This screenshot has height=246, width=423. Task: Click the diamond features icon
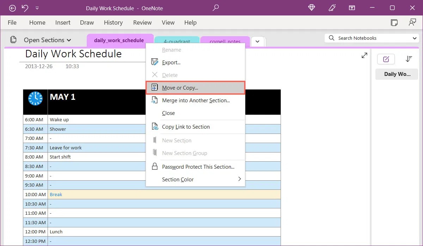(x=311, y=8)
